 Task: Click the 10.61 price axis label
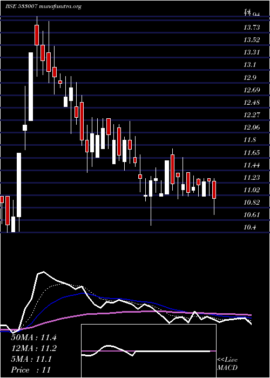click(252, 215)
